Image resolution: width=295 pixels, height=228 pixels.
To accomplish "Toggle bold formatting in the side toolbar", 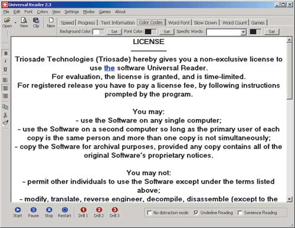I will coord(6,54).
